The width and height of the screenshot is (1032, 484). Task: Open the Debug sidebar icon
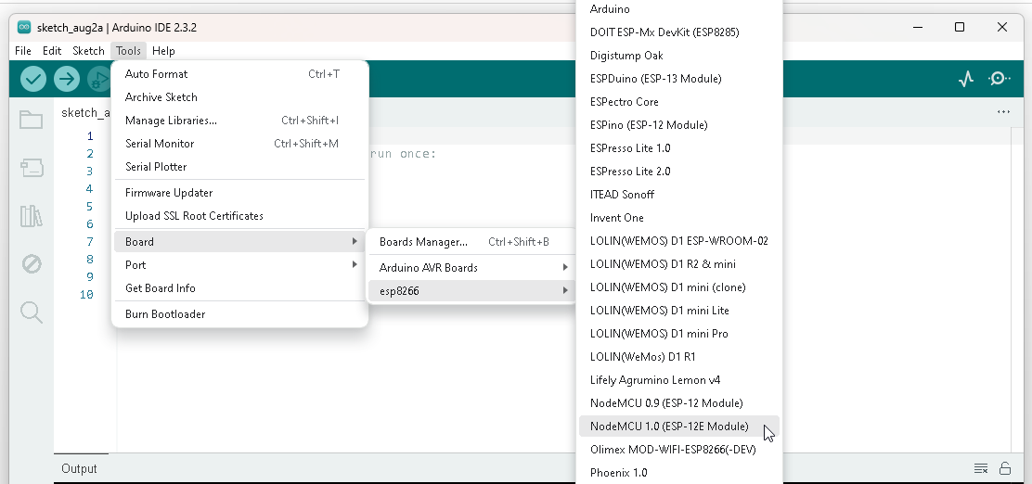coord(32,264)
